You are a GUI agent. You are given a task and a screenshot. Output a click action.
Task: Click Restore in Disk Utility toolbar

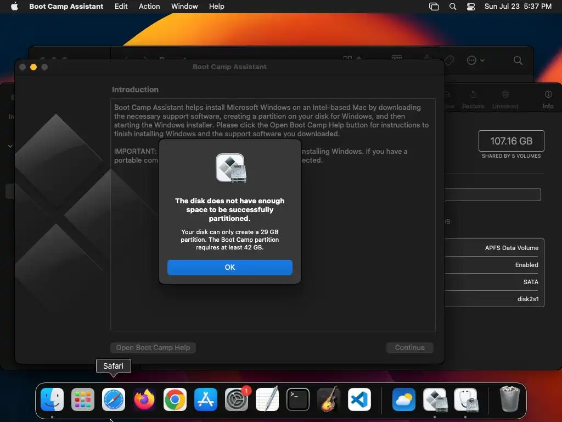(x=473, y=99)
